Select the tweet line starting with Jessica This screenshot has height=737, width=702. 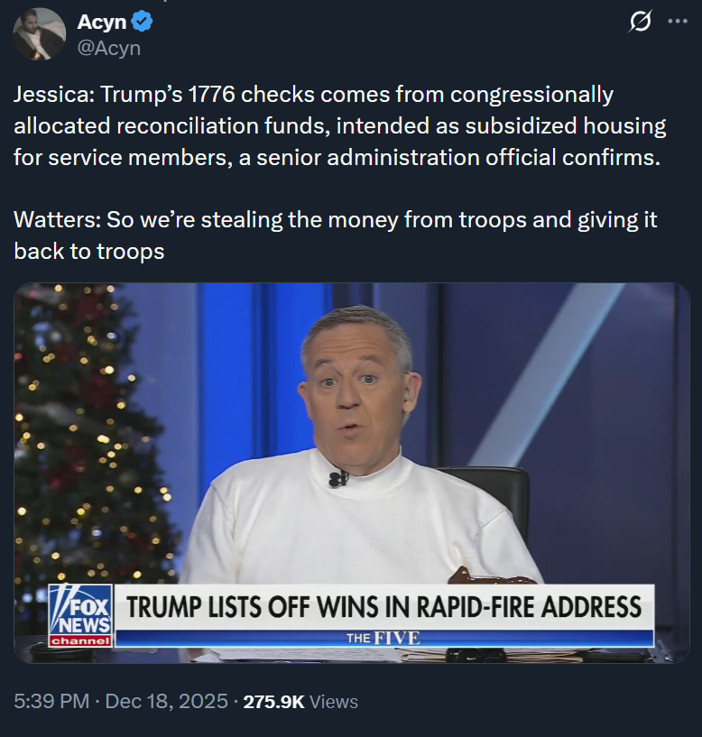[x=313, y=95]
